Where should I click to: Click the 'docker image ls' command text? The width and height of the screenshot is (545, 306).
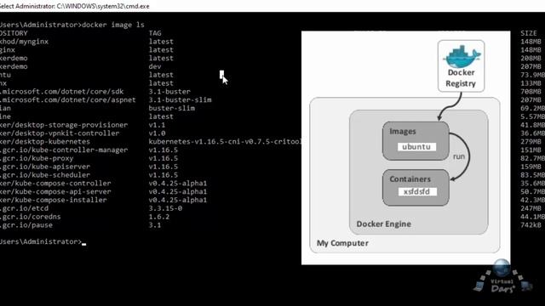113,25
